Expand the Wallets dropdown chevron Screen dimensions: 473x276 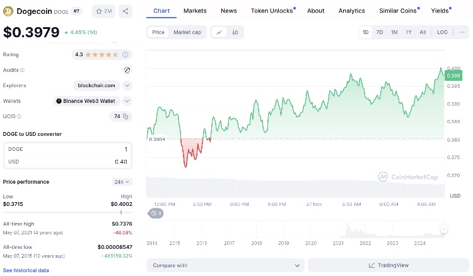click(x=127, y=101)
